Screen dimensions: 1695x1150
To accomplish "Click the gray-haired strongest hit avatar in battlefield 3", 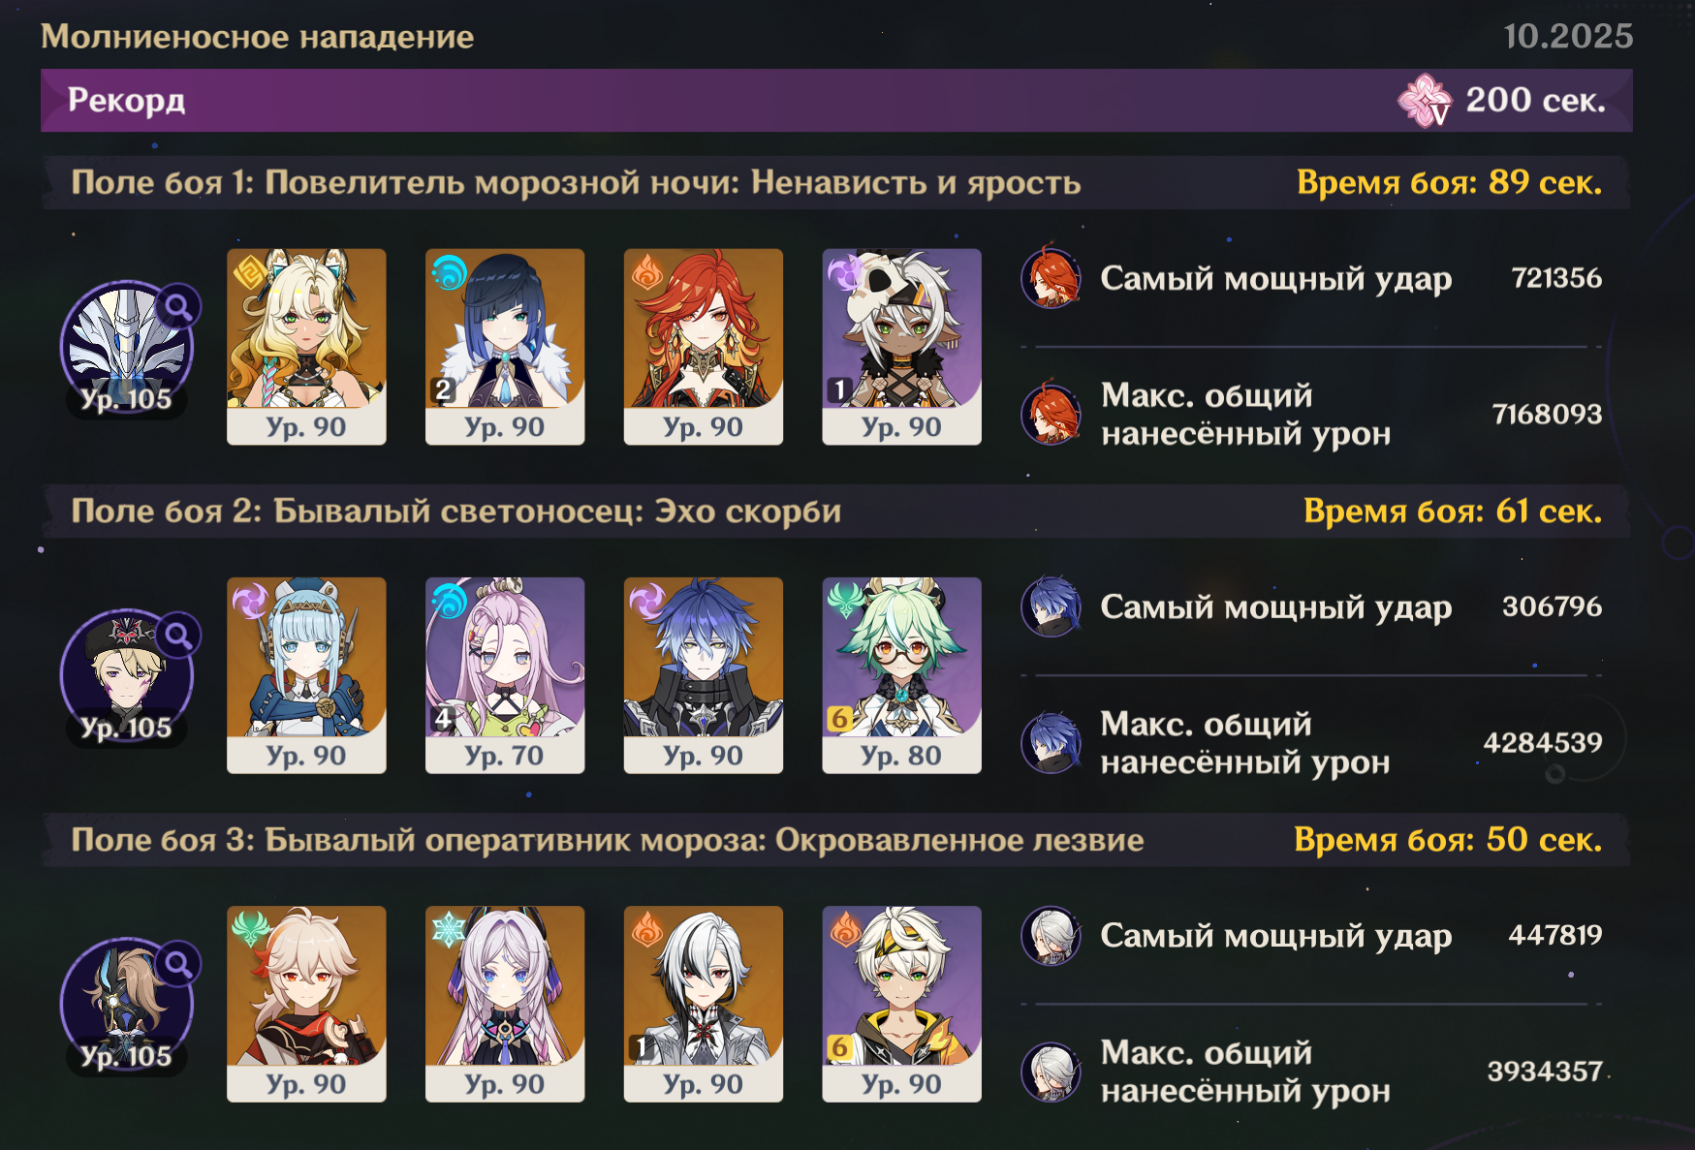I will click(1052, 936).
